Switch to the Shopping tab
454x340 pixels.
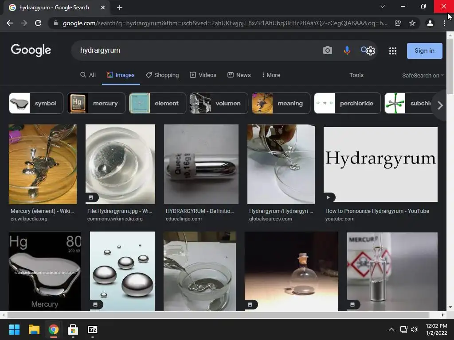click(162, 75)
